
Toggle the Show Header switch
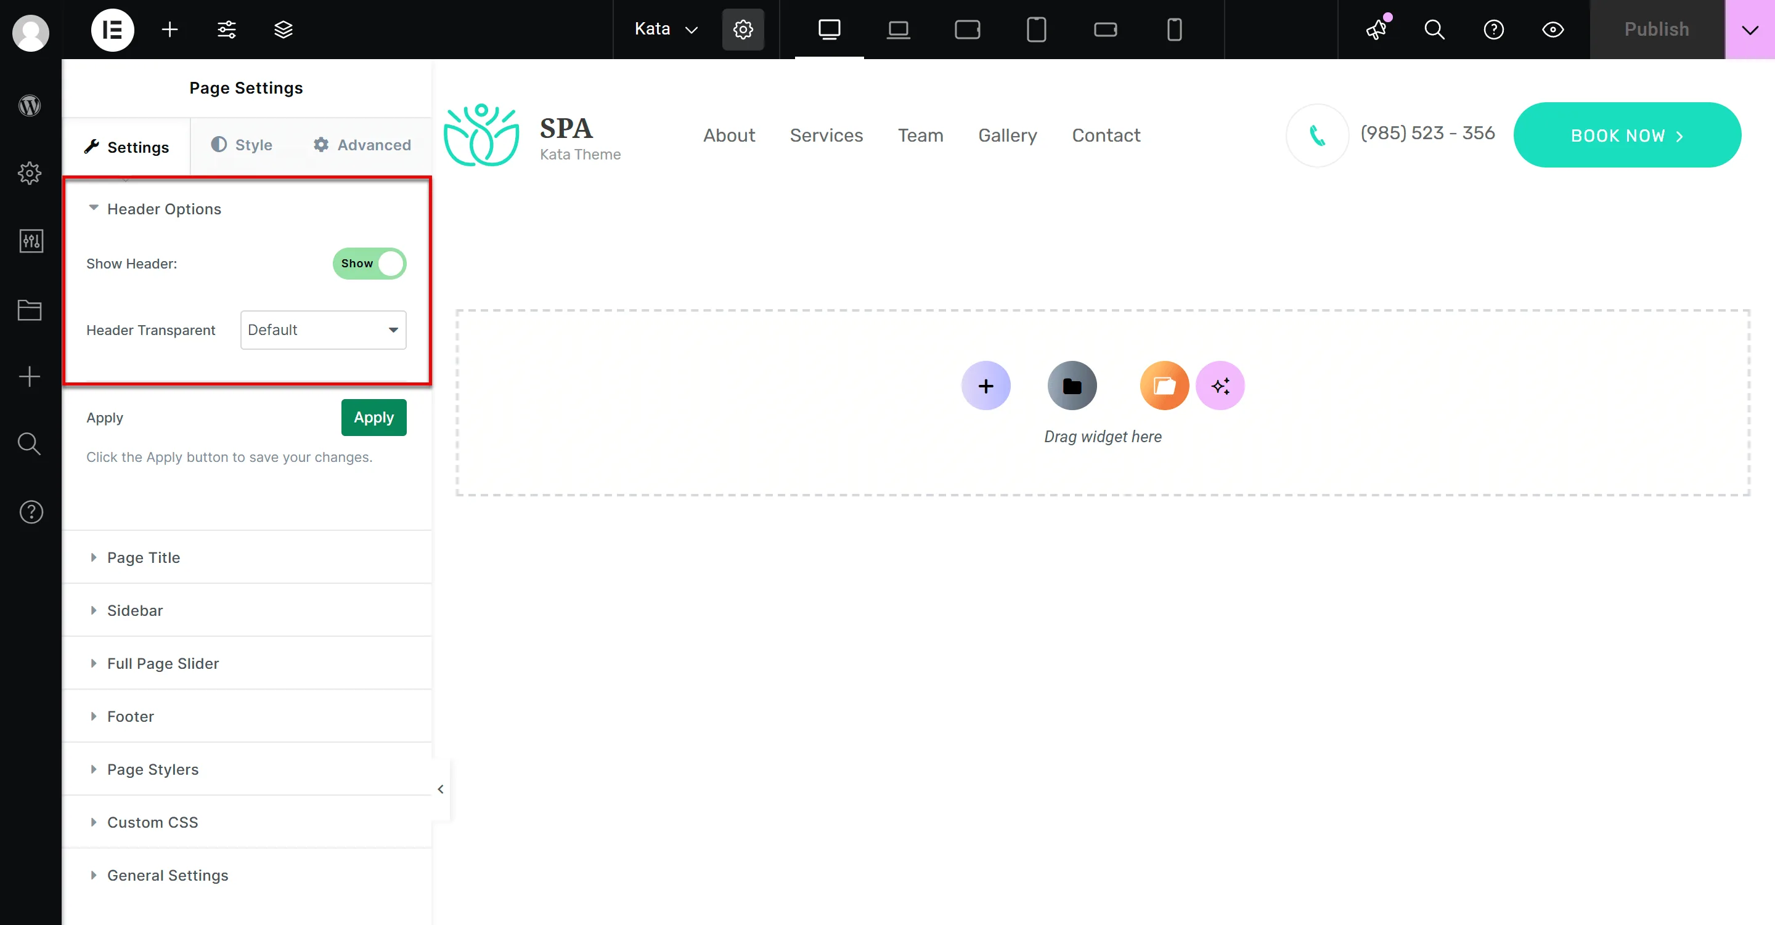[369, 264]
